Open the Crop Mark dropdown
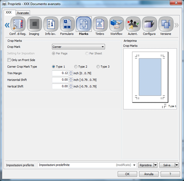184x181 pixels. tap(78, 47)
